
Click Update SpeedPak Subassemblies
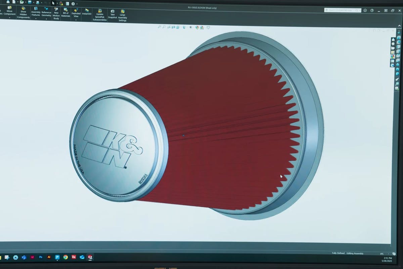point(99,14)
